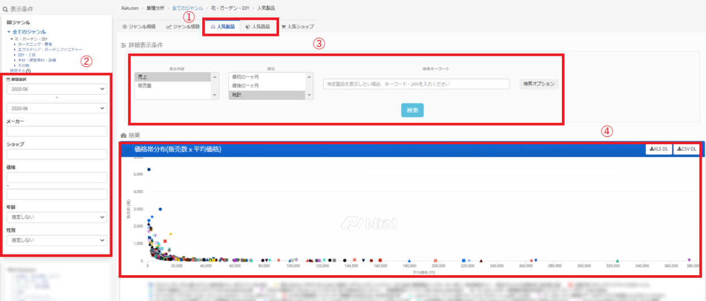The image size is (706, 301).
Task: Click the 検索 search button
Action: [x=412, y=110]
